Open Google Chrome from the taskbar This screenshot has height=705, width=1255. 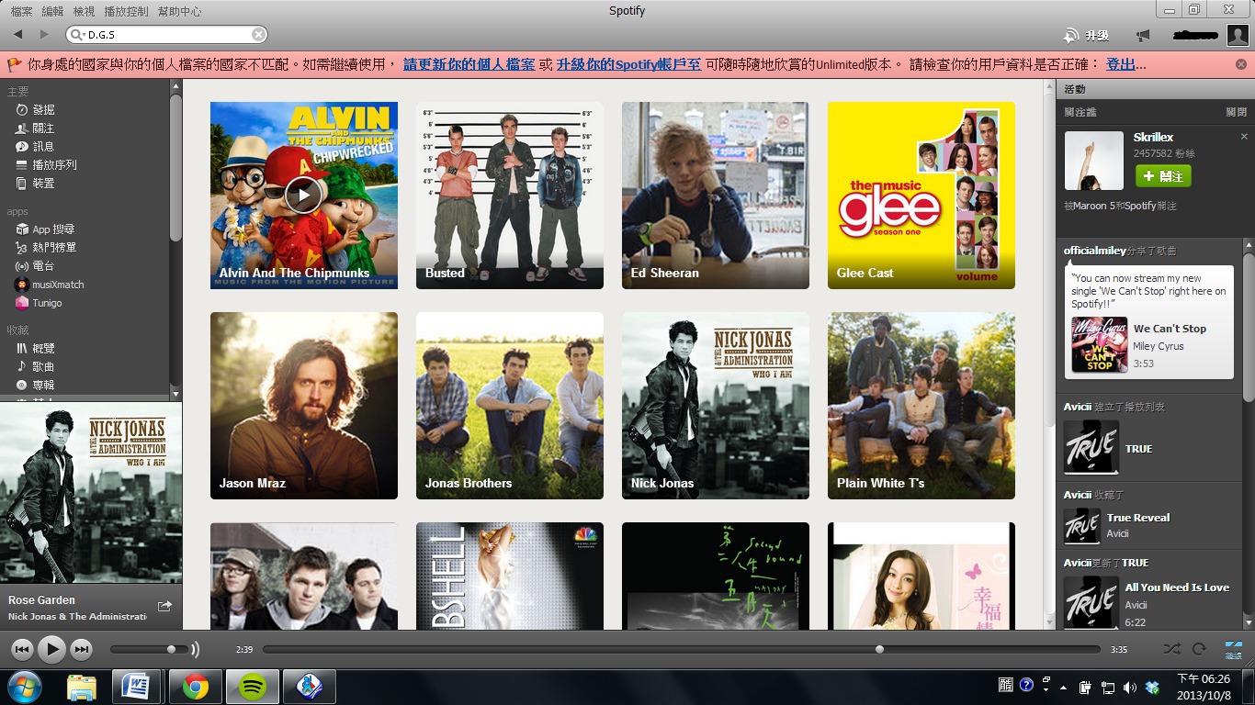coord(194,687)
